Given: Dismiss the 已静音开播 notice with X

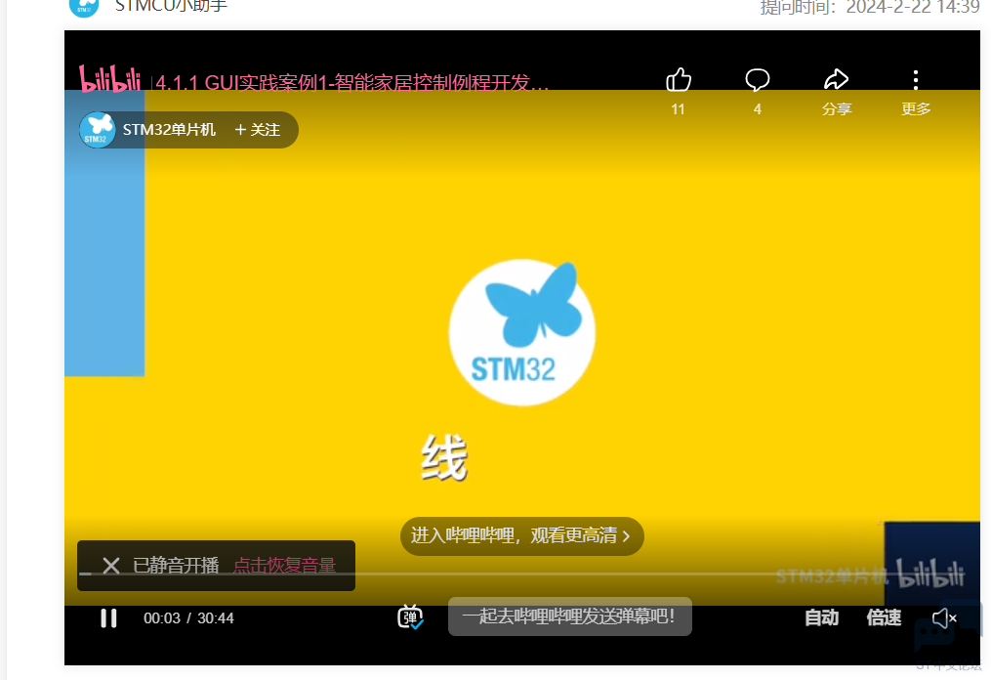Looking at the screenshot, I should pyautogui.click(x=111, y=565).
